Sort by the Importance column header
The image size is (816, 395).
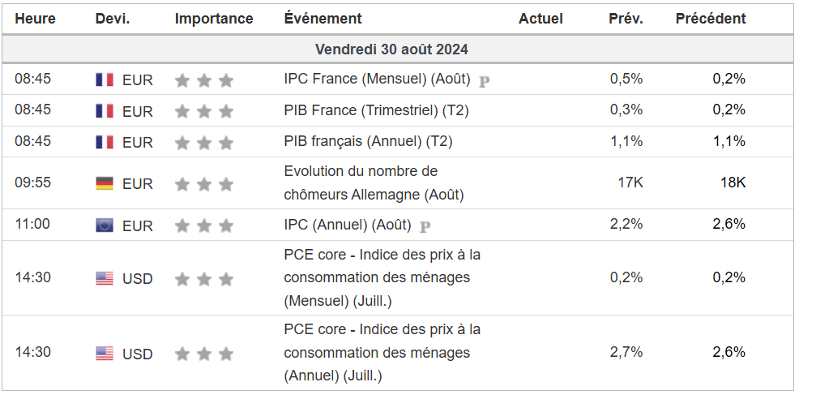click(214, 19)
